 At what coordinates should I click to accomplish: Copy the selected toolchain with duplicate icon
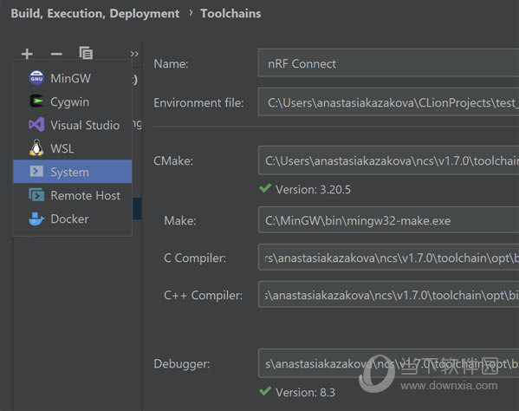(86, 53)
